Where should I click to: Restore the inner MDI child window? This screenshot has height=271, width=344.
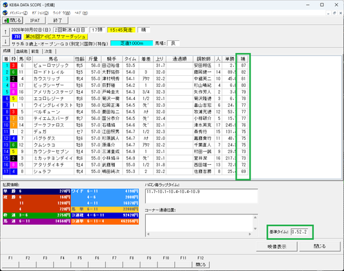pyautogui.click(x=334, y=13)
